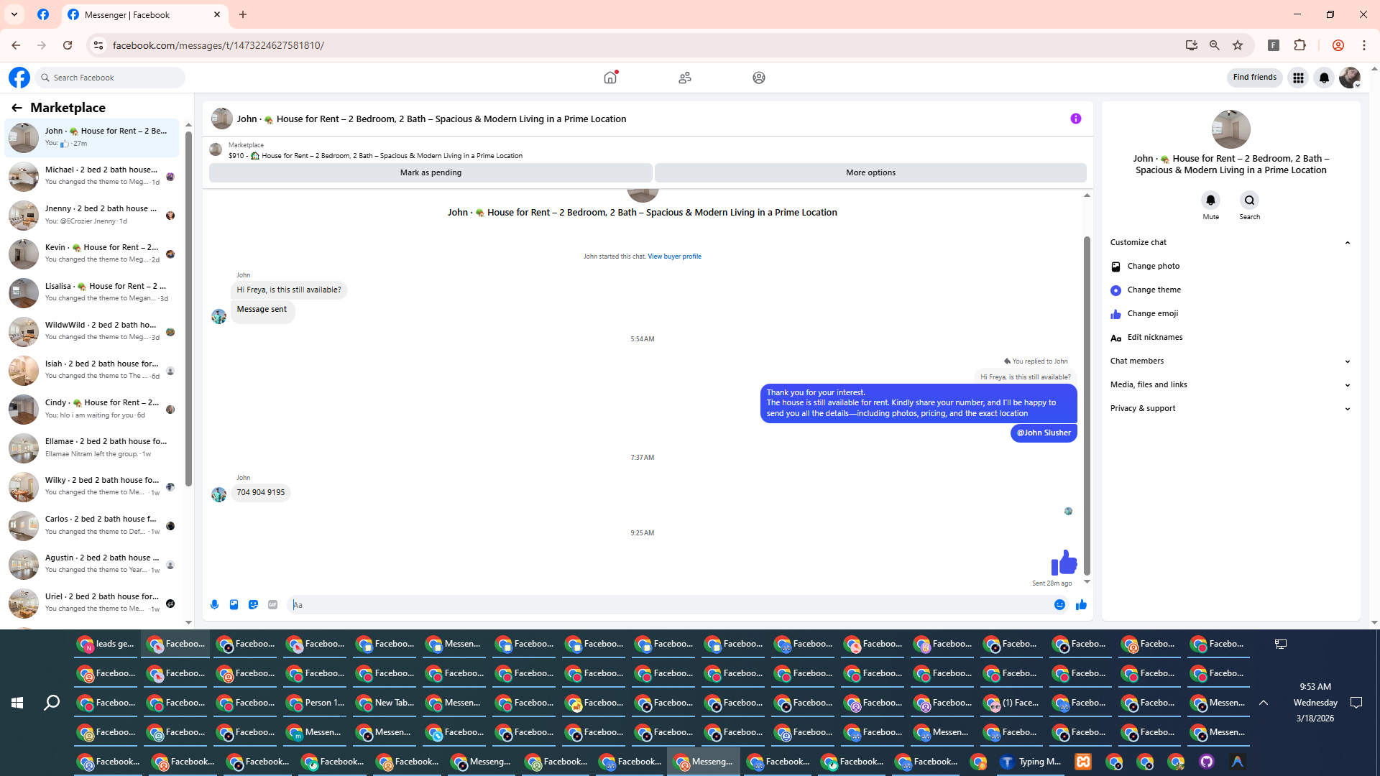Screen dimensions: 1380x776
Task: Click the Aa message input field
Action: pos(668,605)
